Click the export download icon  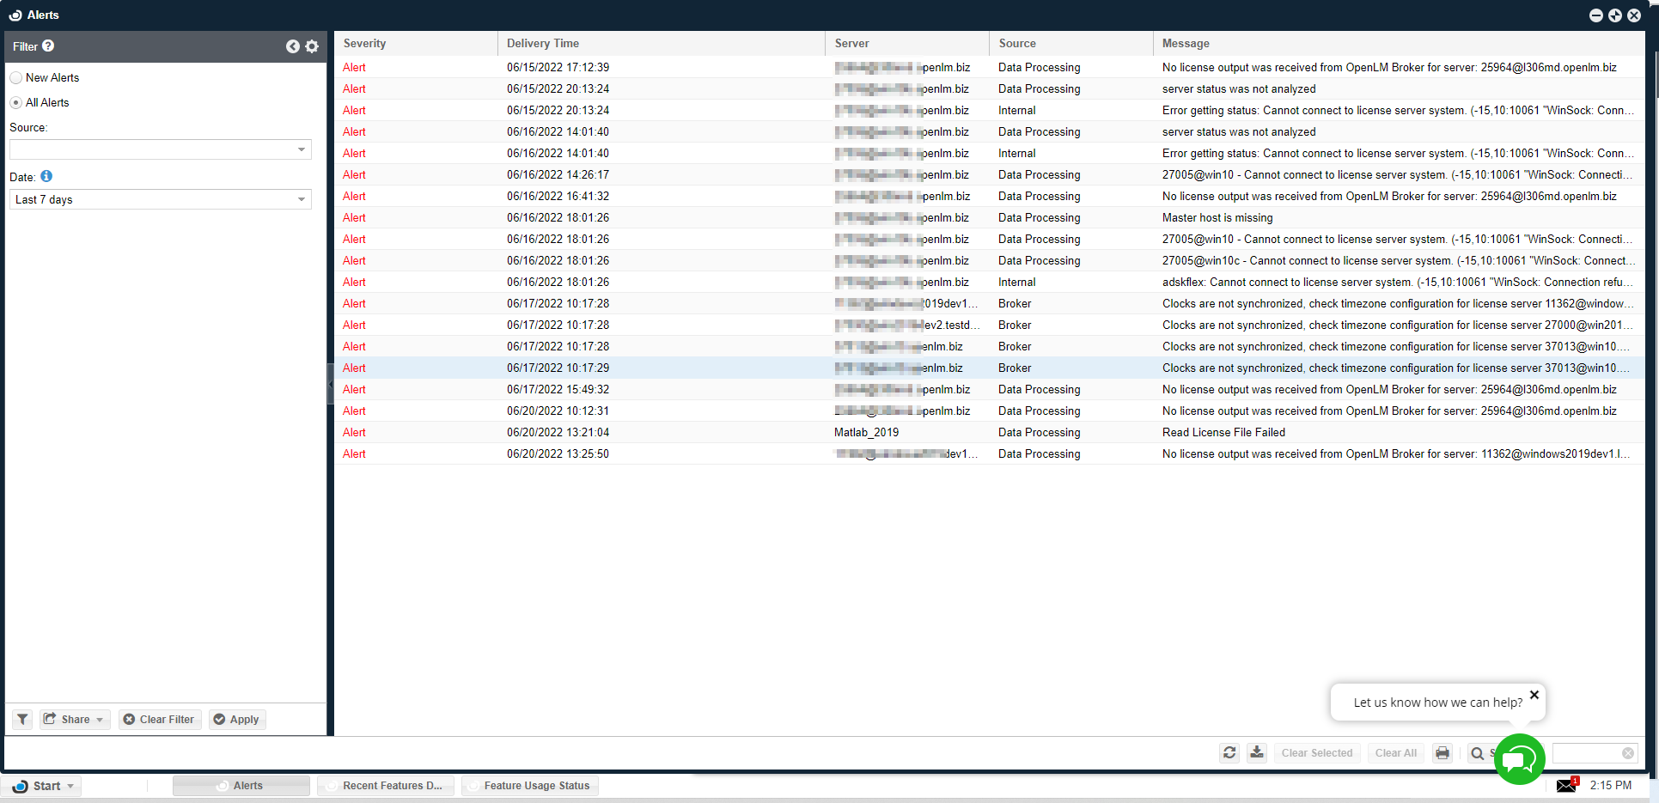[x=1257, y=753]
